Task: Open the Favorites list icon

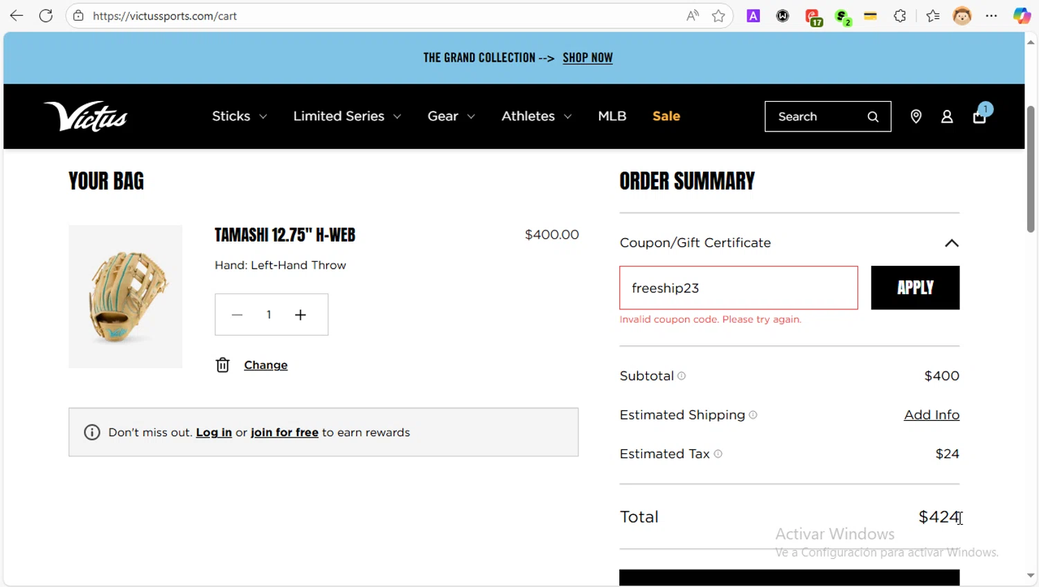Action: tap(933, 15)
